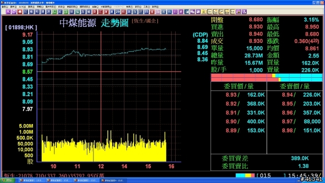The image size is (325, 183).
Task: Click the CDP value 8.84
Action: [x=203, y=41]
